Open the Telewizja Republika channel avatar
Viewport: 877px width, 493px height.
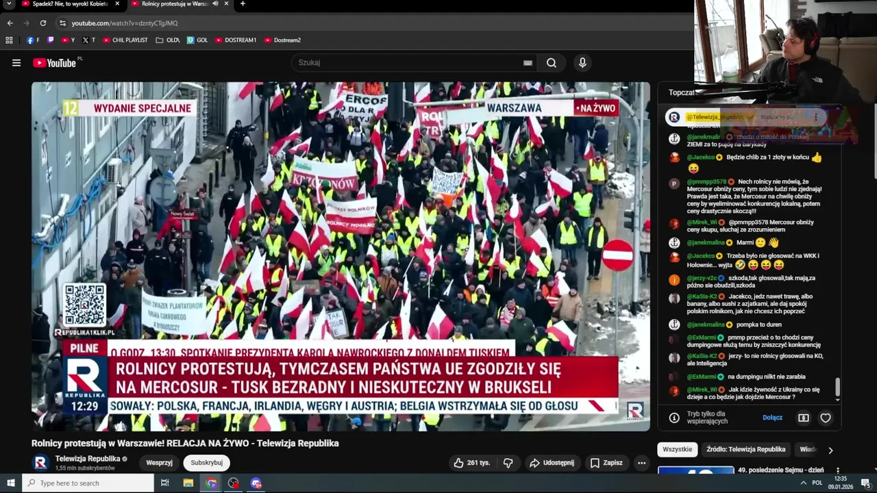pos(40,463)
